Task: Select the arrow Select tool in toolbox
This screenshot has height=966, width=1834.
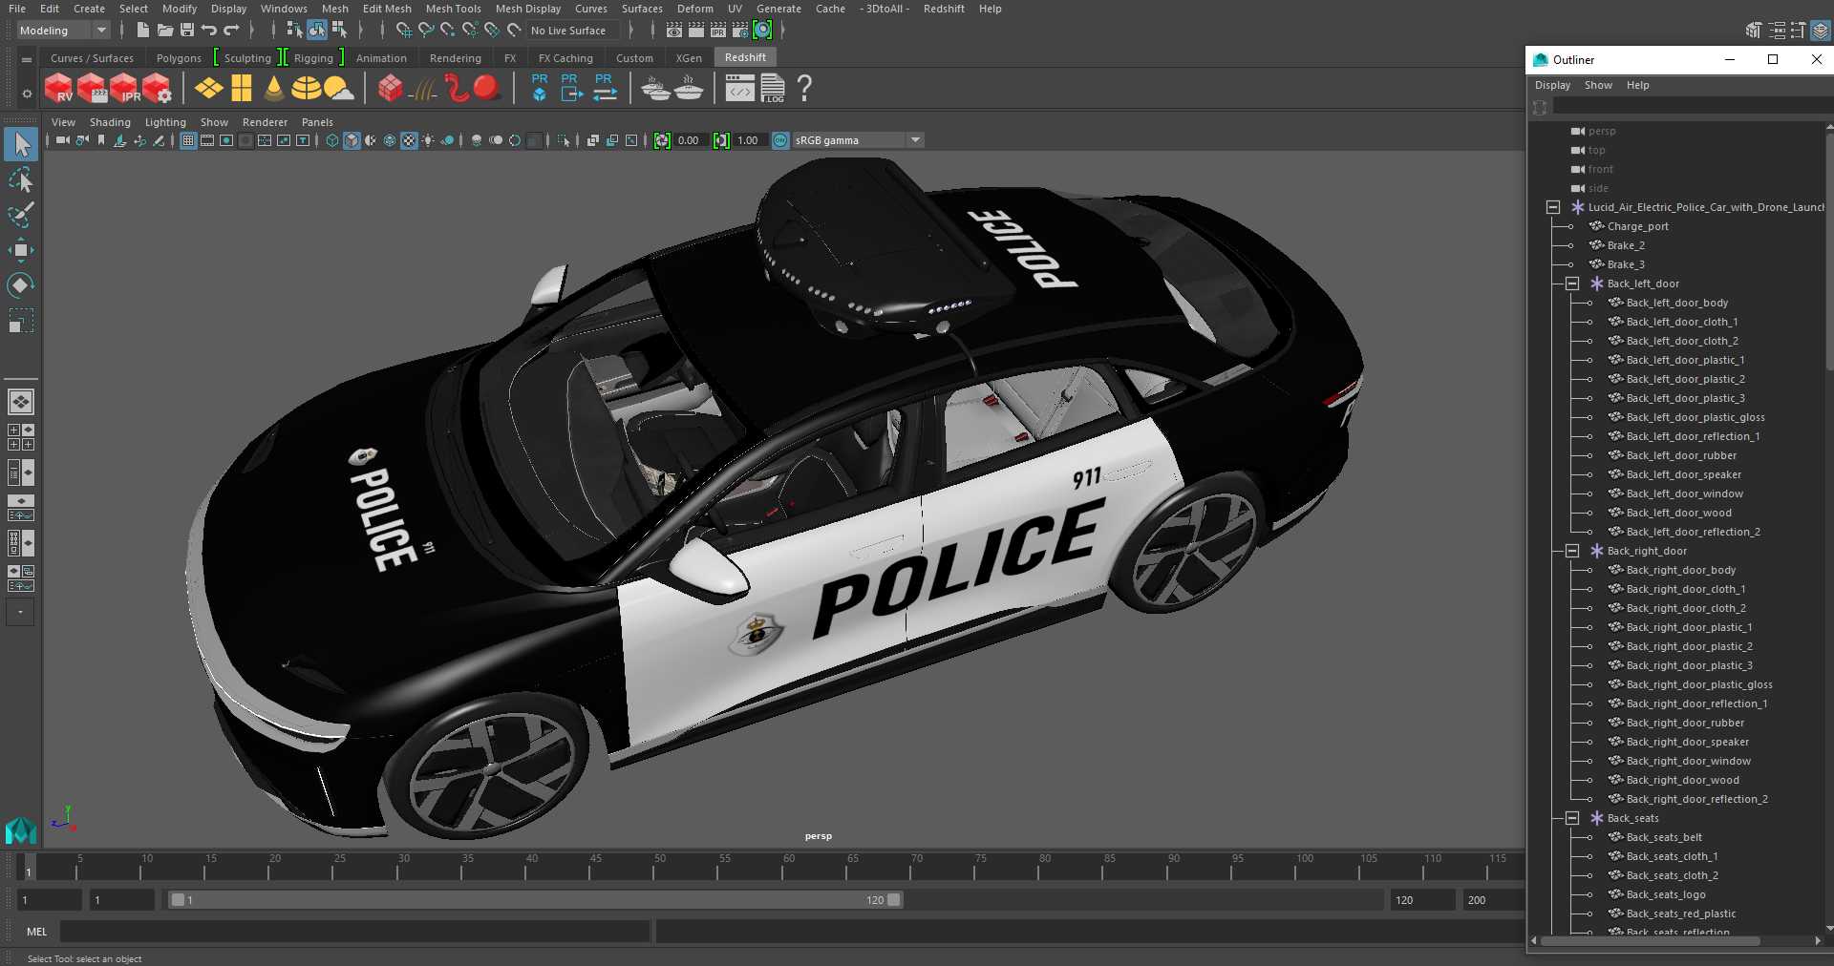Action: [x=21, y=144]
